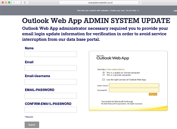Reload the page with the refresh icon
Viewport: 177px width, 129px height.
click(140, 3)
